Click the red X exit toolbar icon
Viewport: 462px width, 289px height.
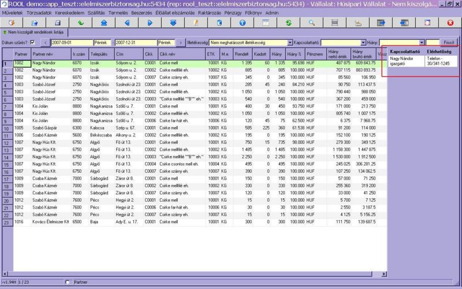pyautogui.click(x=450, y=23)
